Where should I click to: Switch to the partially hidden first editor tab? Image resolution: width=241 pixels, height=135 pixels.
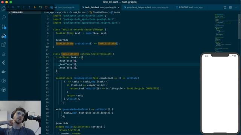click(67, 7)
